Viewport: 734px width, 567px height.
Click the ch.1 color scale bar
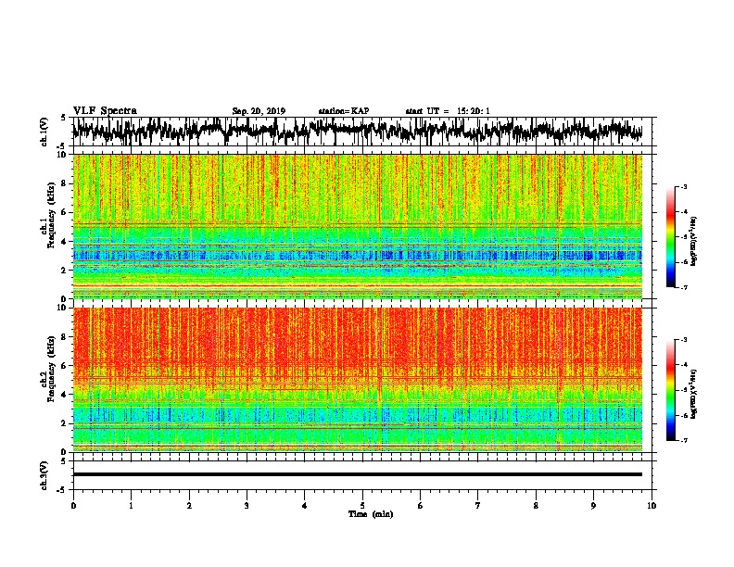pos(670,237)
